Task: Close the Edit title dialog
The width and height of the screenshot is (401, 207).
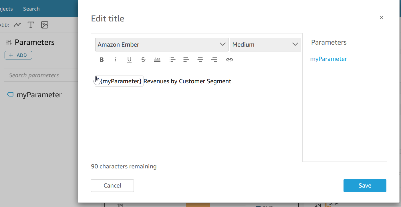Action: 381,17
